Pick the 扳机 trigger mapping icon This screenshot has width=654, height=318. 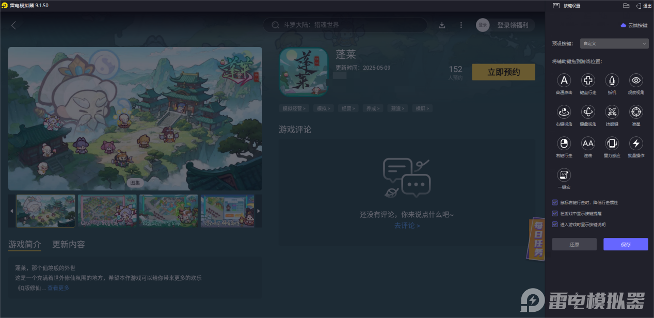point(612,80)
